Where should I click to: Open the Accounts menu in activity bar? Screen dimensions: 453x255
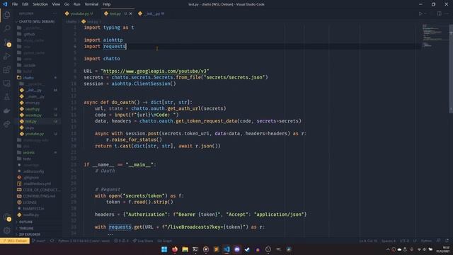pos(7,217)
